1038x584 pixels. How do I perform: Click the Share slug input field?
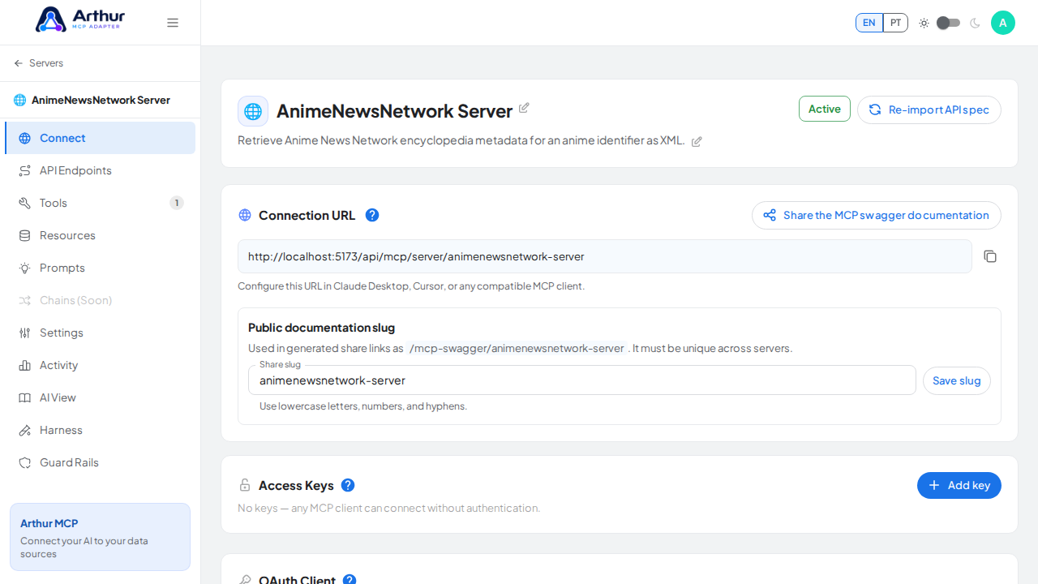coord(582,380)
